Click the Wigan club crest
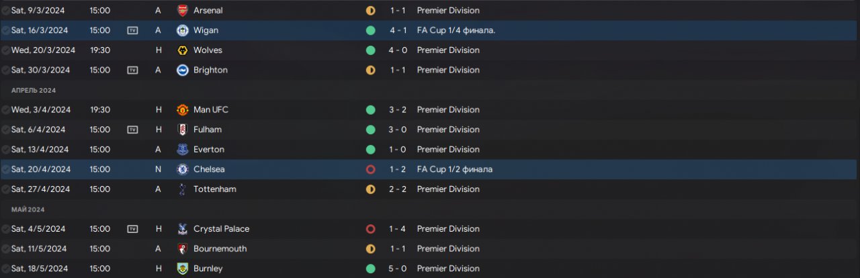Screen dimensions: 860x278 tap(182, 30)
